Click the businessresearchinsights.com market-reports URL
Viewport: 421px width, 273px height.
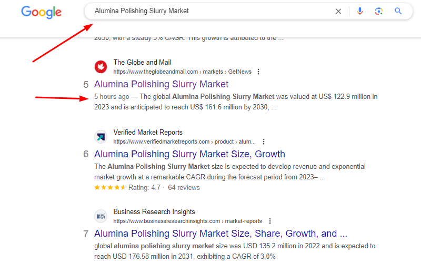(x=187, y=221)
